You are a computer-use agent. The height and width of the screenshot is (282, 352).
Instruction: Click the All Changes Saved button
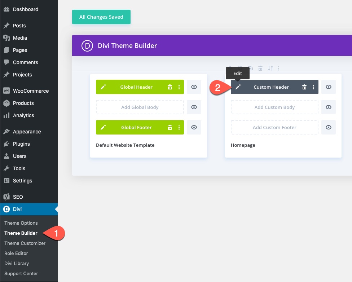click(x=101, y=17)
